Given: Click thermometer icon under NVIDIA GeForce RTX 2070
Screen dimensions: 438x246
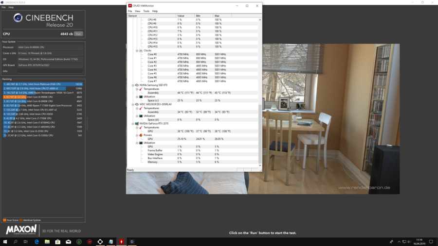Looking at the screenshot, I should [141, 127].
